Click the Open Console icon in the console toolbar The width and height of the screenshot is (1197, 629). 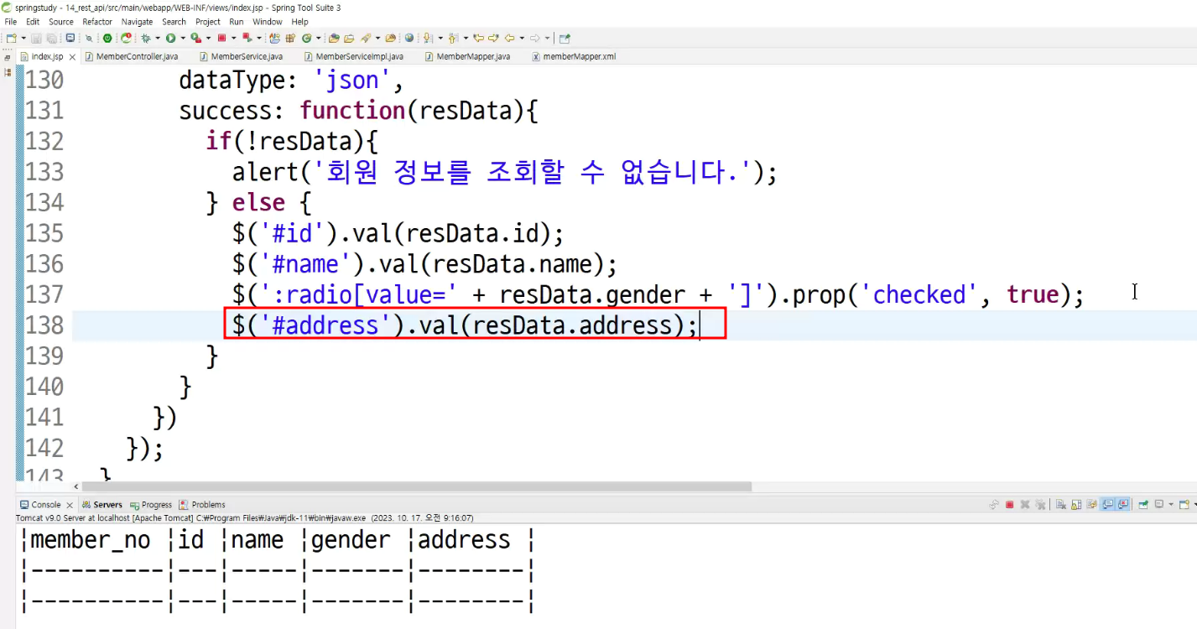(x=1184, y=505)
